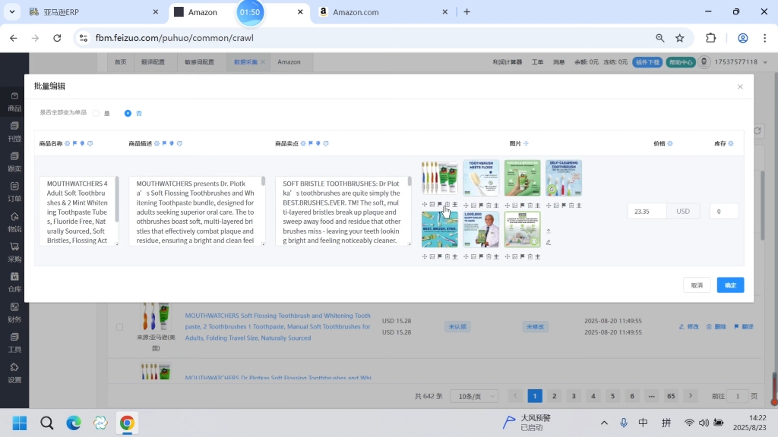Click the 插件下载 button
The height and width of the screenshot is (437, 778).
coord(647,62)
